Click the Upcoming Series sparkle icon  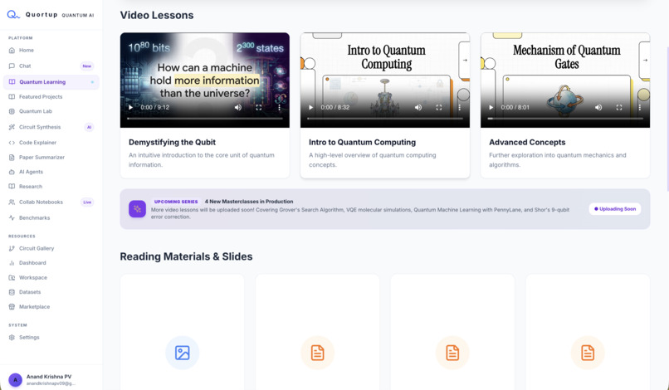pyautogui.click(x=138, y=209)
